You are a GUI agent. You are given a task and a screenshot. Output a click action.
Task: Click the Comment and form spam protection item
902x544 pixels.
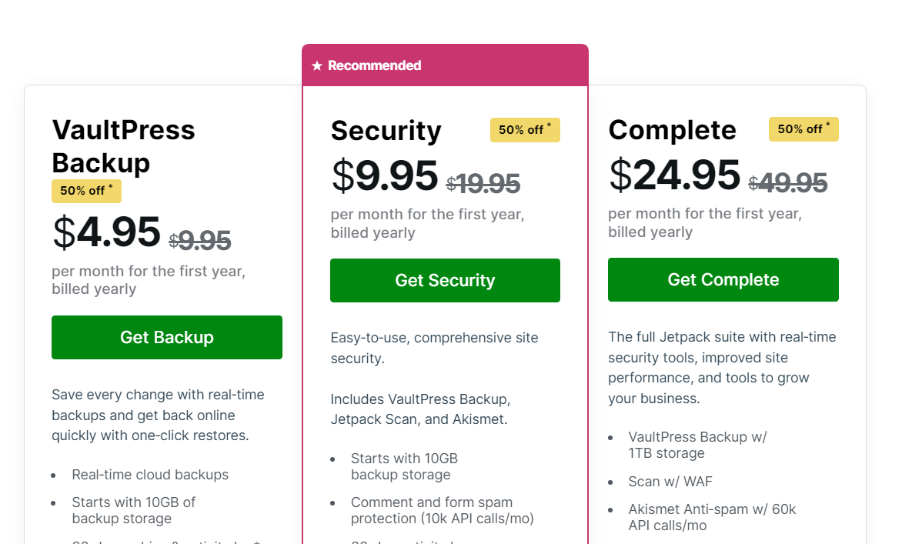(442, 510)
